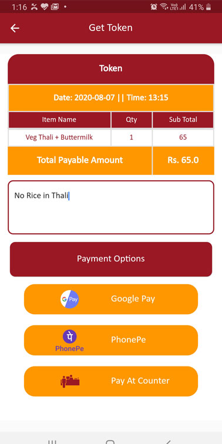Tap the Gmail notification icon
The height and width of the screenshot is (444, 222).
[55, 7]
